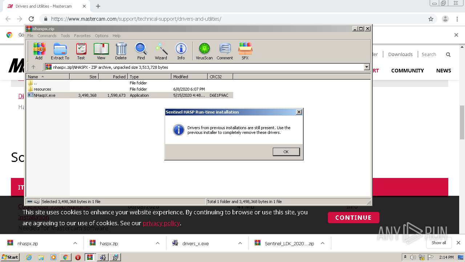Click the CONTINUE cookie button
465x262 pixels.
tap(353, 218)
